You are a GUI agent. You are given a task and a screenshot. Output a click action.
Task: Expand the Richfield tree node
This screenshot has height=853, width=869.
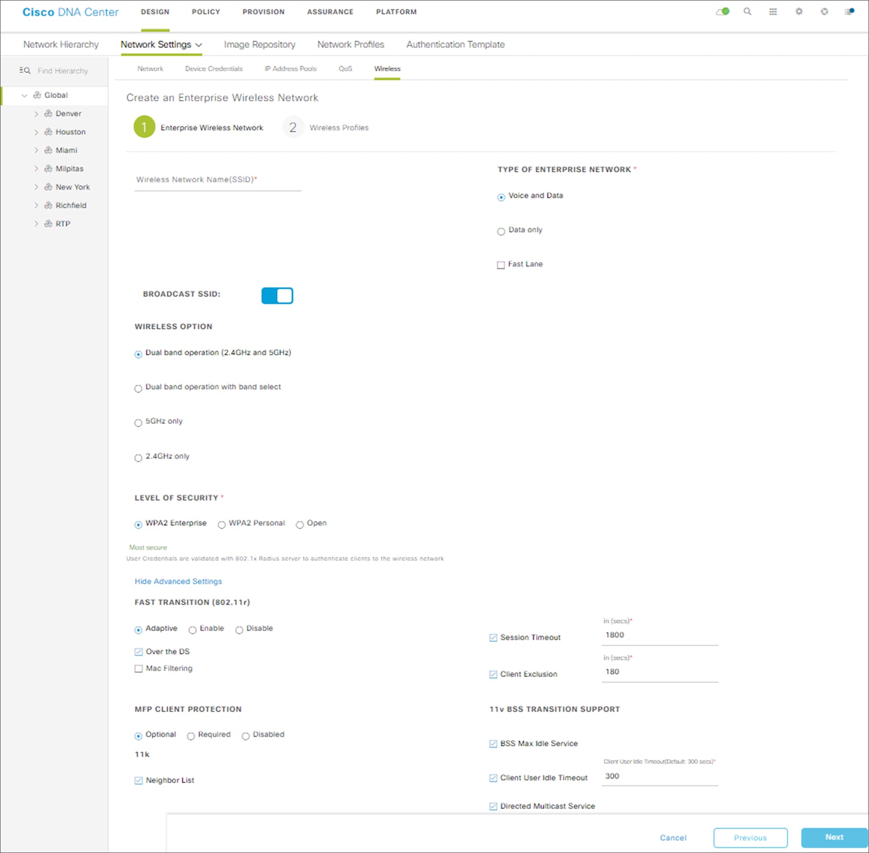(x=36, y=206)
